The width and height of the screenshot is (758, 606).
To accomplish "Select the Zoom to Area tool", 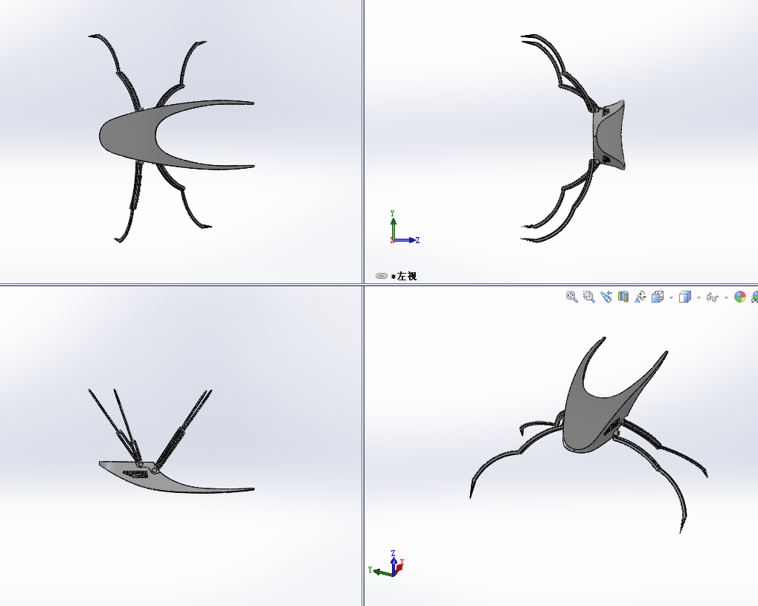I will click(589, 297).
